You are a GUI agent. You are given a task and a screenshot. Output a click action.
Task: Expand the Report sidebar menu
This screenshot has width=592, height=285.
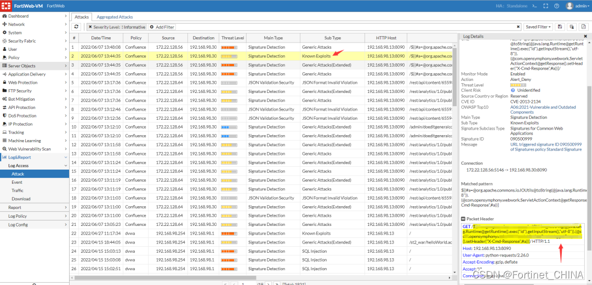35,207
